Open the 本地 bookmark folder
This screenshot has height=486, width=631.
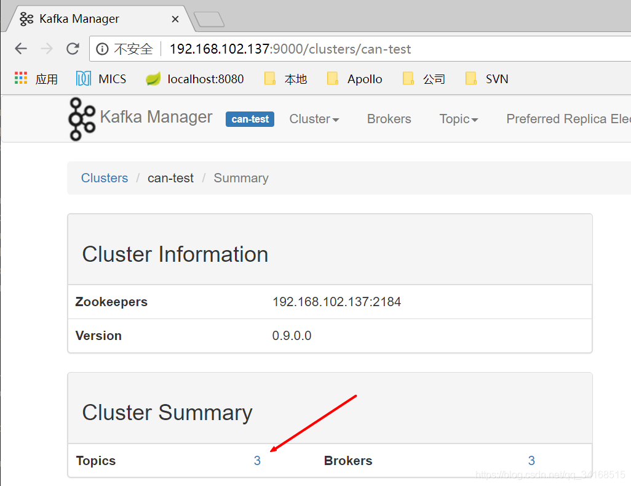(285, 79)
